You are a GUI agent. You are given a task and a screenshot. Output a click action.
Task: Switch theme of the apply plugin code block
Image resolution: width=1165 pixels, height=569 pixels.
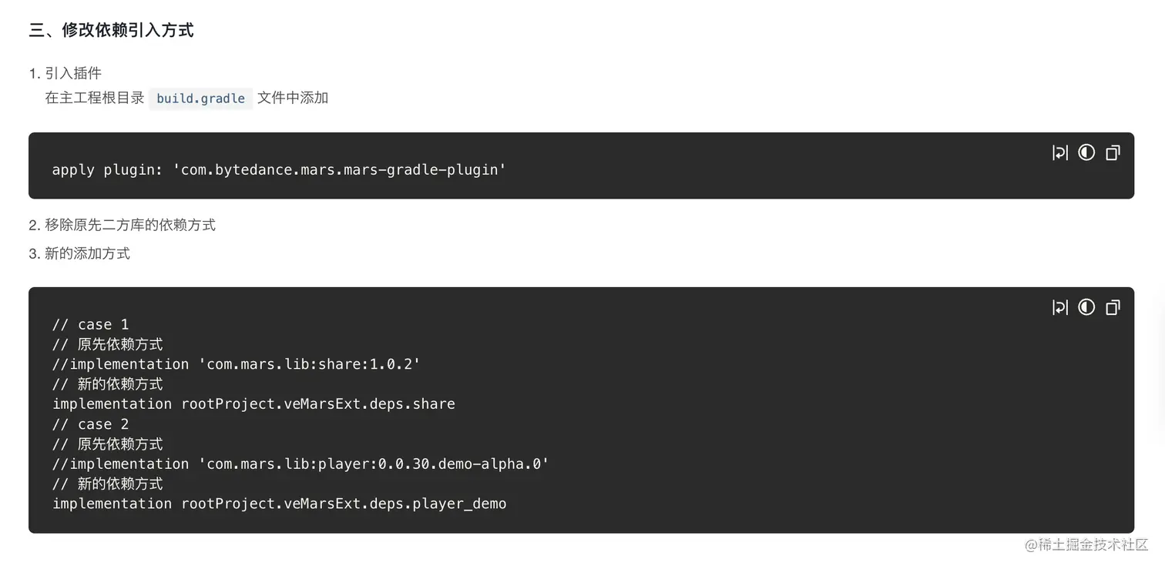click(x=1086, y=152)
